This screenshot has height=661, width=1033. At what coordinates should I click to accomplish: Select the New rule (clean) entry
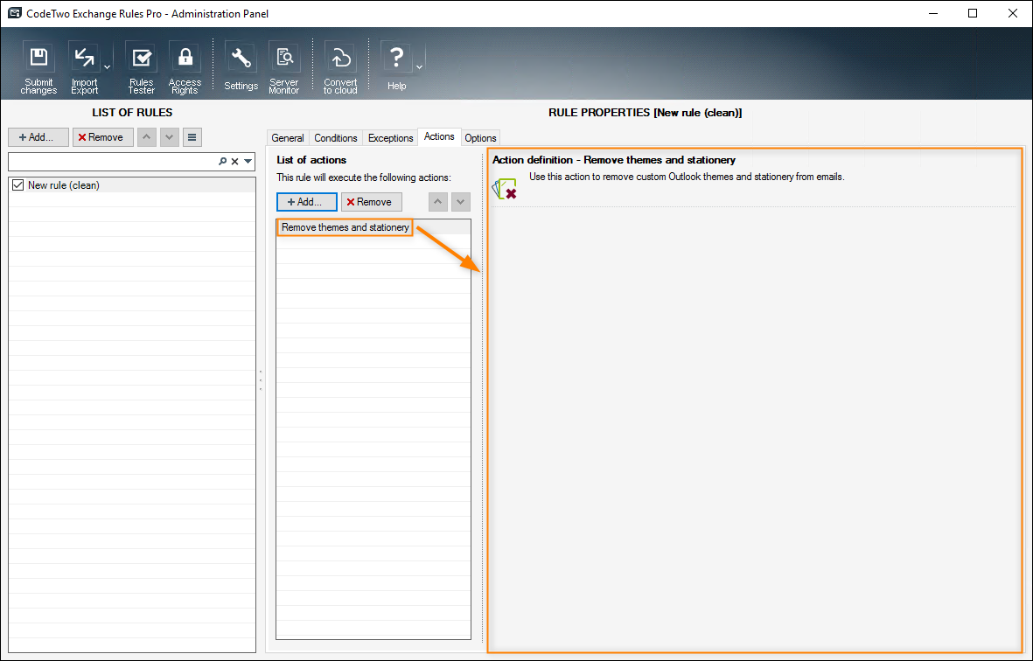[x=132, y=185]
